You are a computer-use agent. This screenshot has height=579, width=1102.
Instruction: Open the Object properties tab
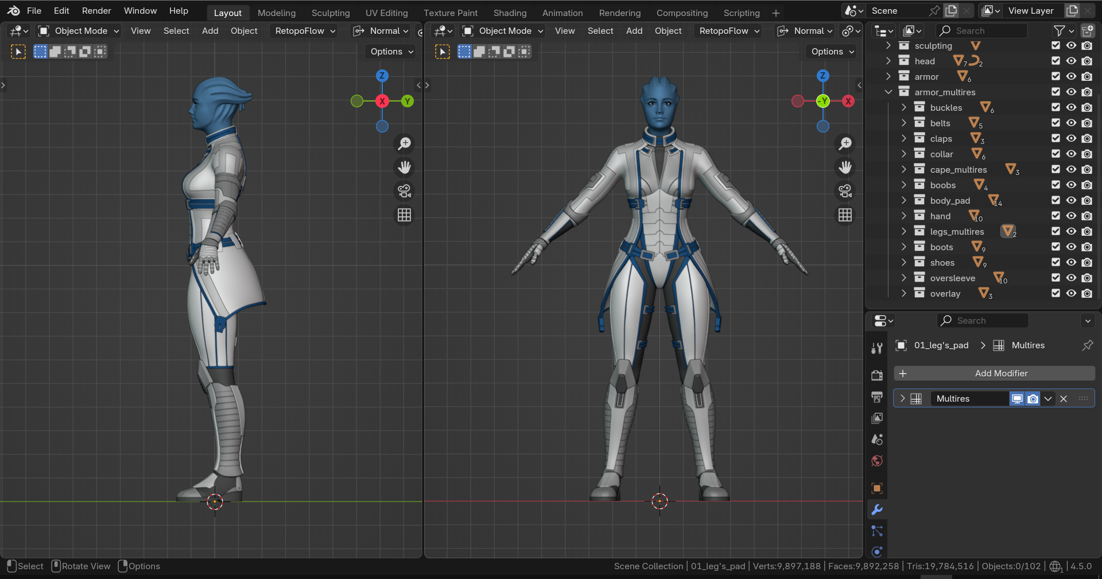tap(876, 488)
